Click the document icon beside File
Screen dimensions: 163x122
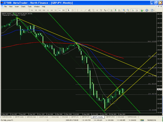click(2, 6)
